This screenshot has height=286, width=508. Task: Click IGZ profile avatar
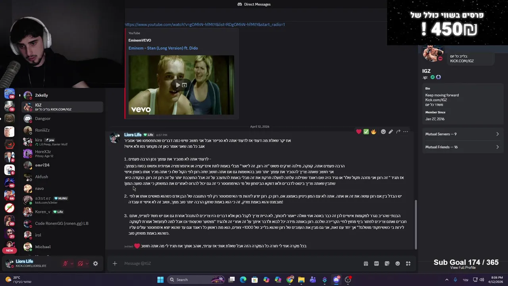[433, 53]
